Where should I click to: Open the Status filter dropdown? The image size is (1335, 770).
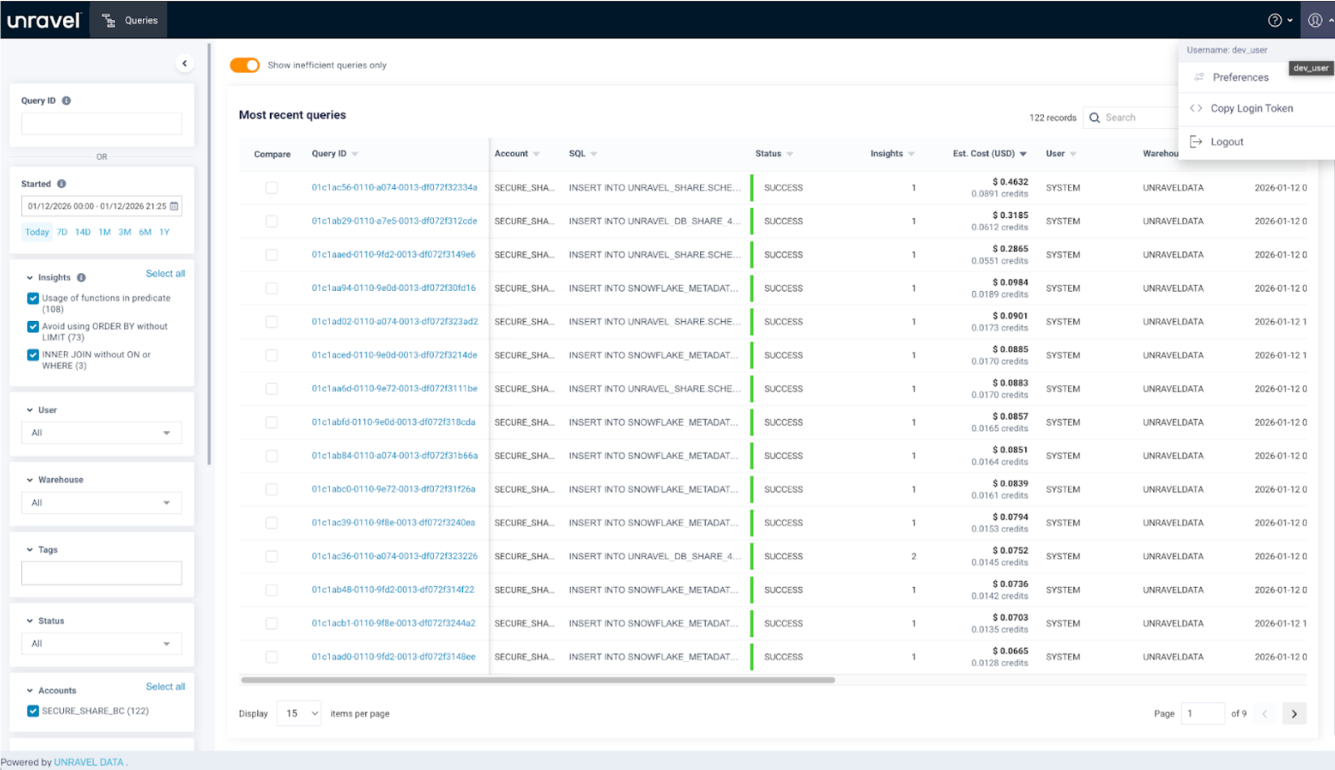[x=101, y=644]
